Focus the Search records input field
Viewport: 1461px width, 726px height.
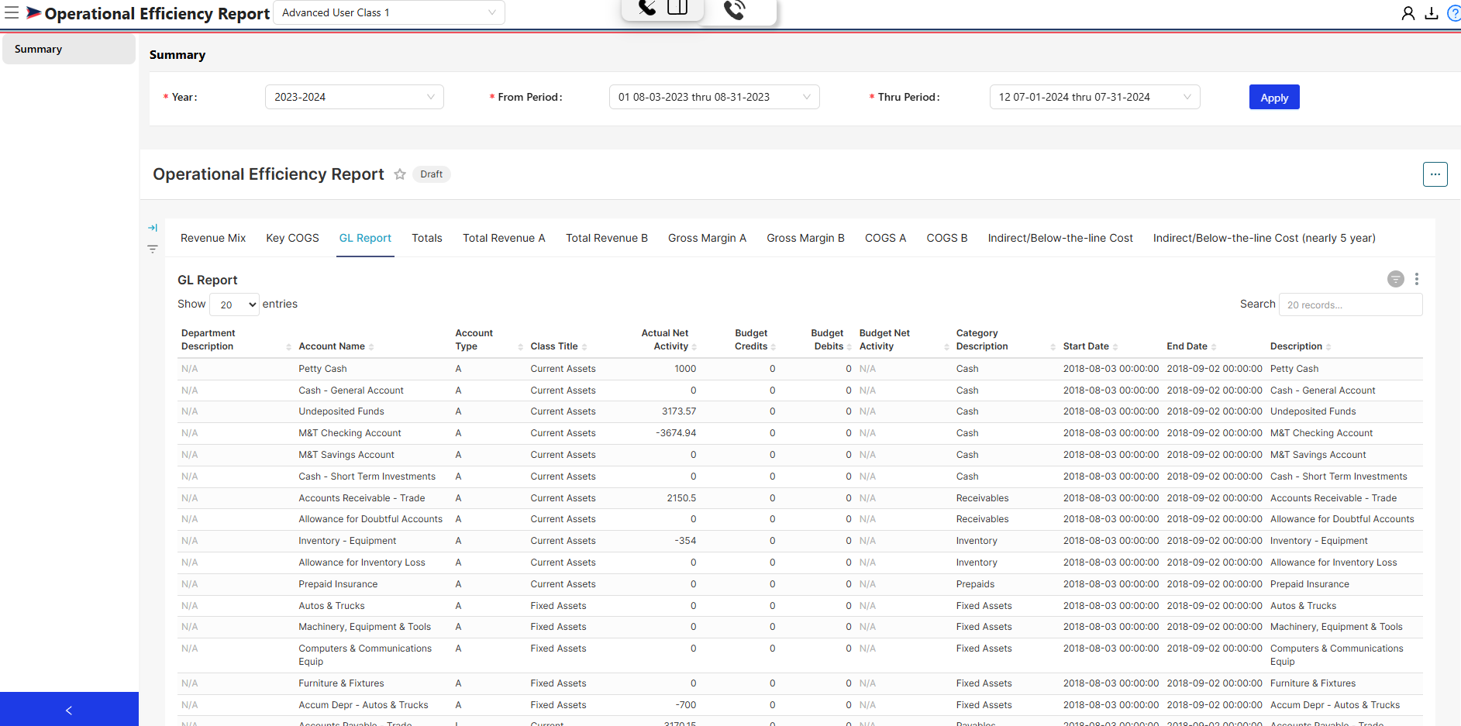(x=1350, y=305)
